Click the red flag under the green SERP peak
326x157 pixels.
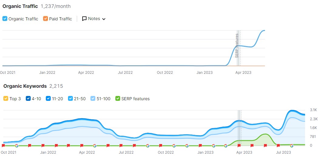point(265,145)
